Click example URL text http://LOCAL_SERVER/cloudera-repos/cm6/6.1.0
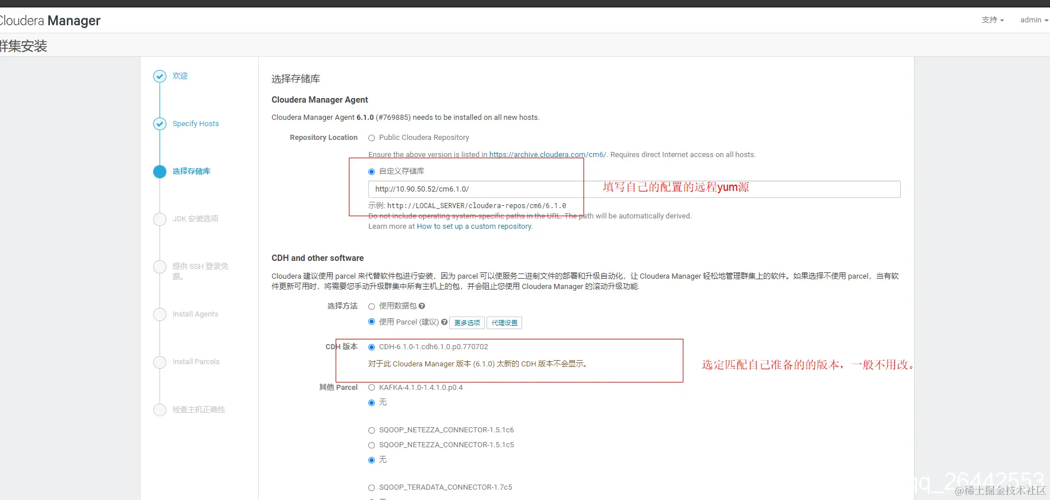This screenshot has height=500, width=1050. pos(476,206)
